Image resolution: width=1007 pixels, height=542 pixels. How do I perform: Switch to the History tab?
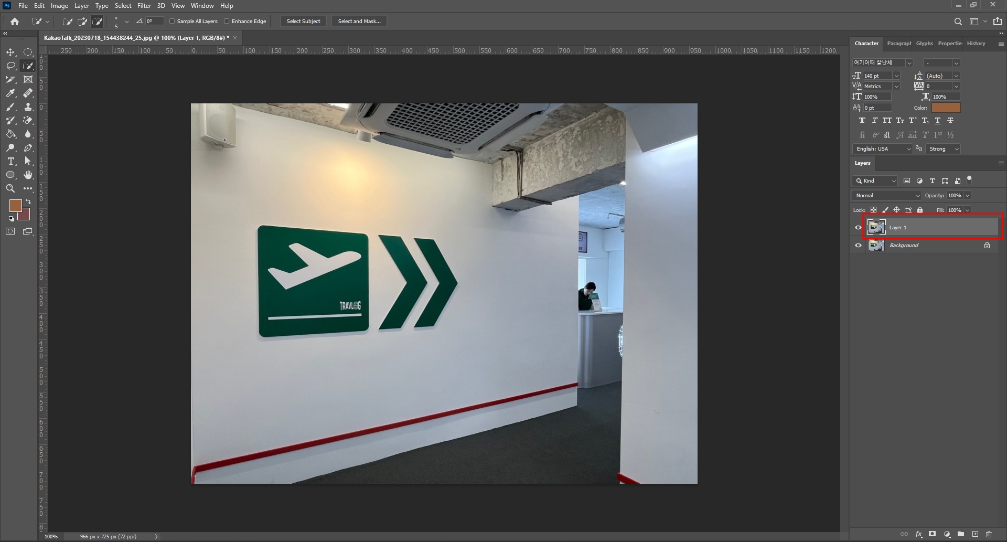coord(976,44)
